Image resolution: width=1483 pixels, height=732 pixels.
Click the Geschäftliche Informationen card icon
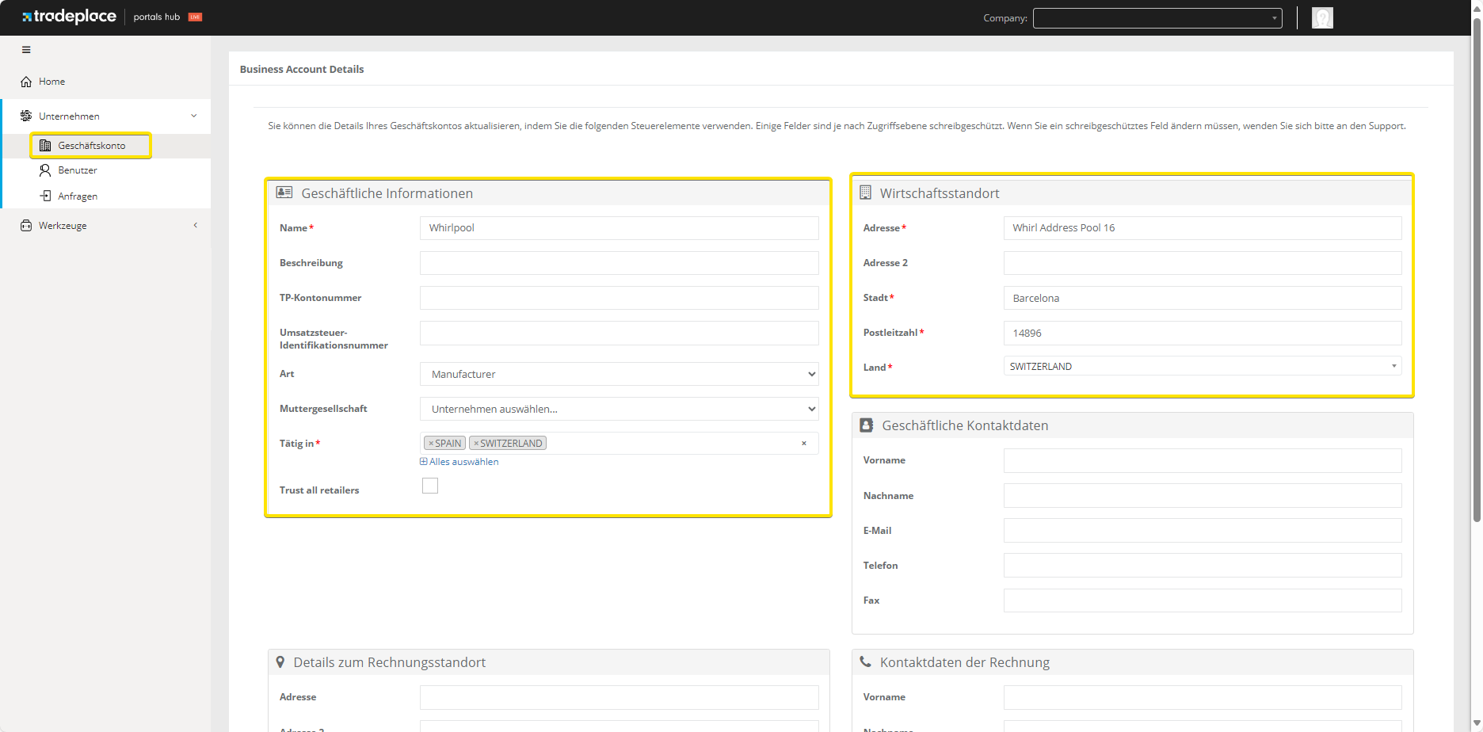pos(284,193)
